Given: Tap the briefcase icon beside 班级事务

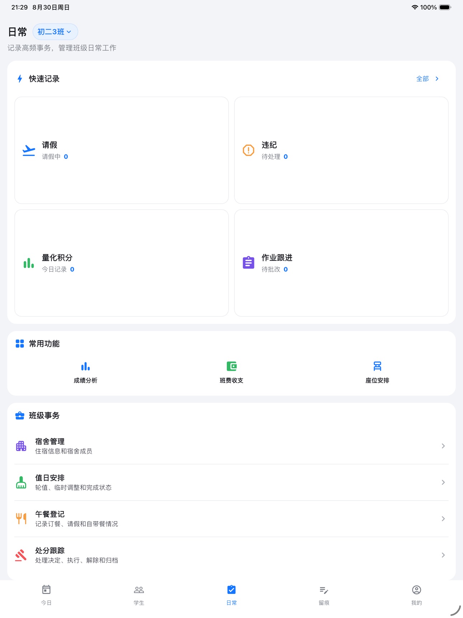Looking at the screenshot, I should (20, 416).
